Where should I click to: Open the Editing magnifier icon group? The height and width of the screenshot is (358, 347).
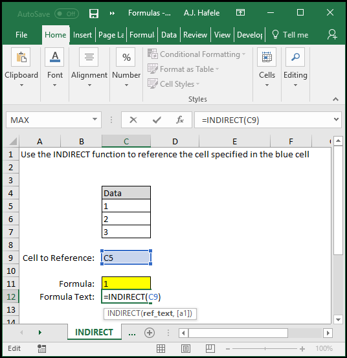click(x=295, y=57)
